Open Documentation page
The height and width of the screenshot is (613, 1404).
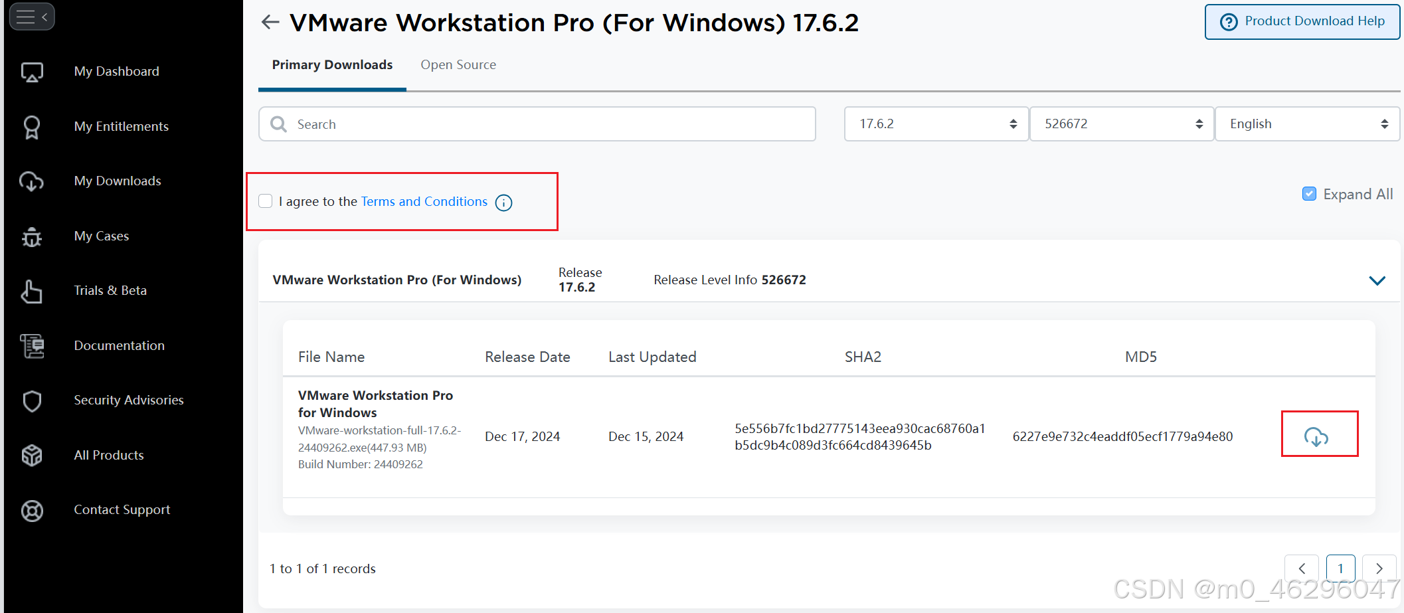coord(120,345)
